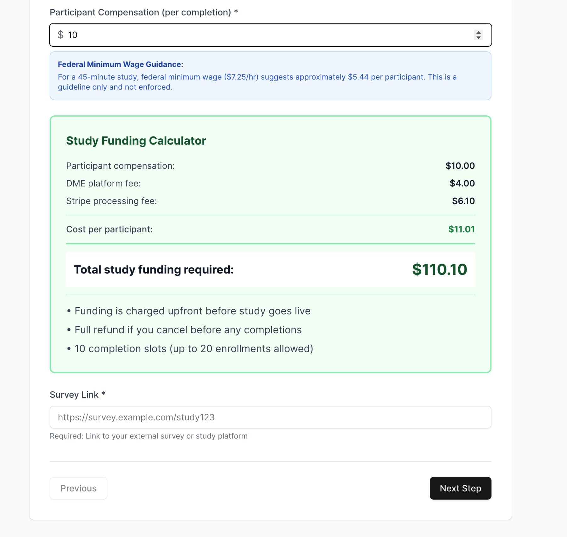Click the dollar sign prefix in compensation field

coord(60,35)
